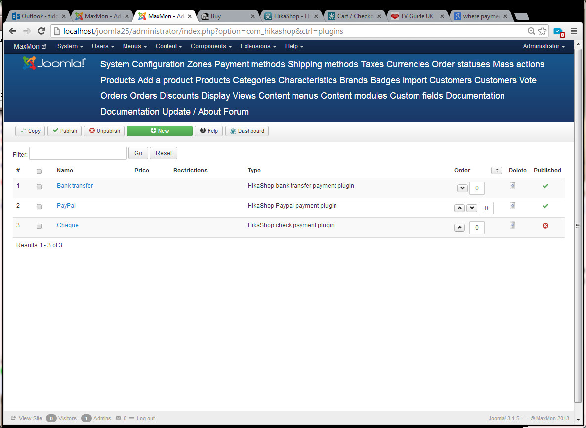Click the browser Forward arrow
This screenshot has width=586, height=428.
pos(27,31)
